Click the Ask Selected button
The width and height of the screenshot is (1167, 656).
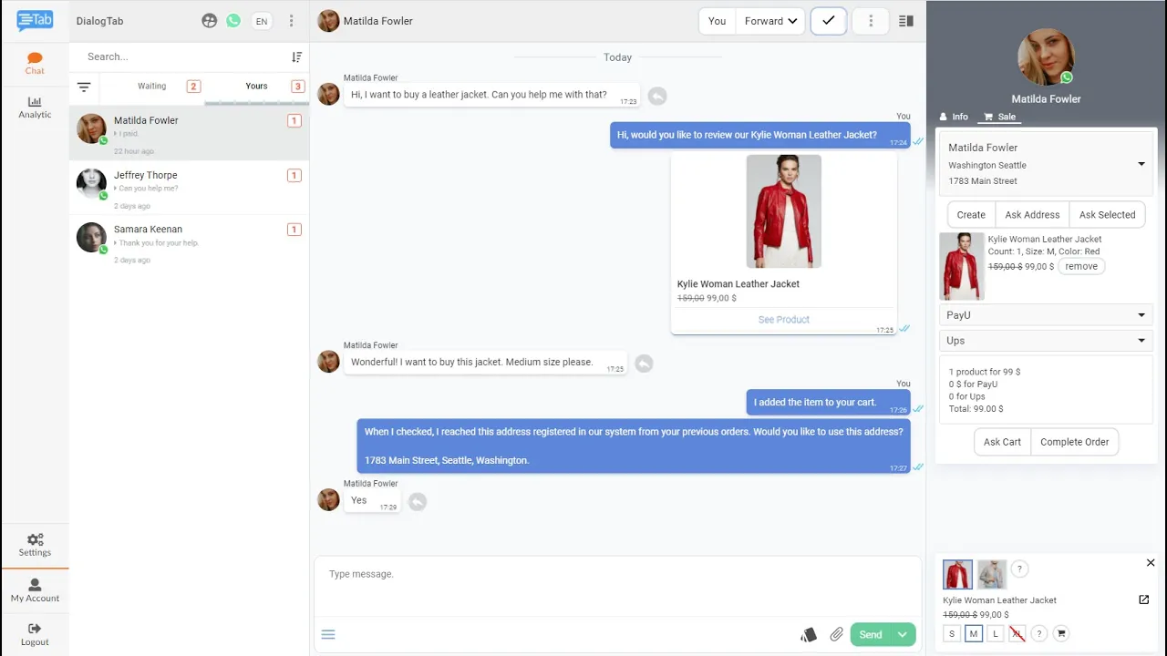coord(1107,215)
